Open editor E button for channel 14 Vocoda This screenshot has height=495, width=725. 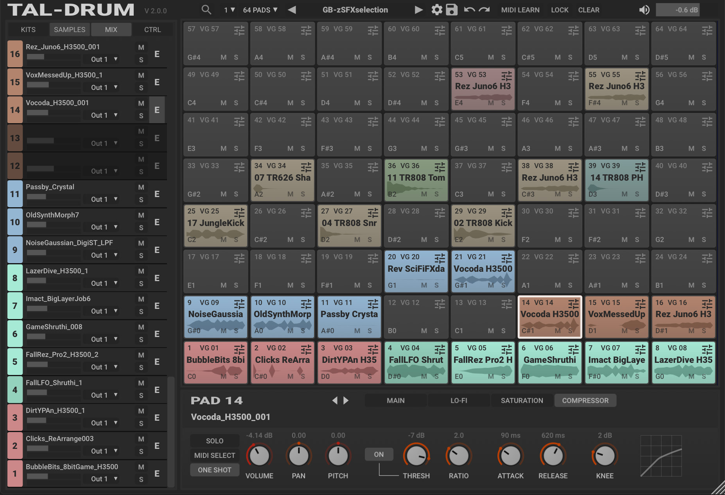click(157, 110)
